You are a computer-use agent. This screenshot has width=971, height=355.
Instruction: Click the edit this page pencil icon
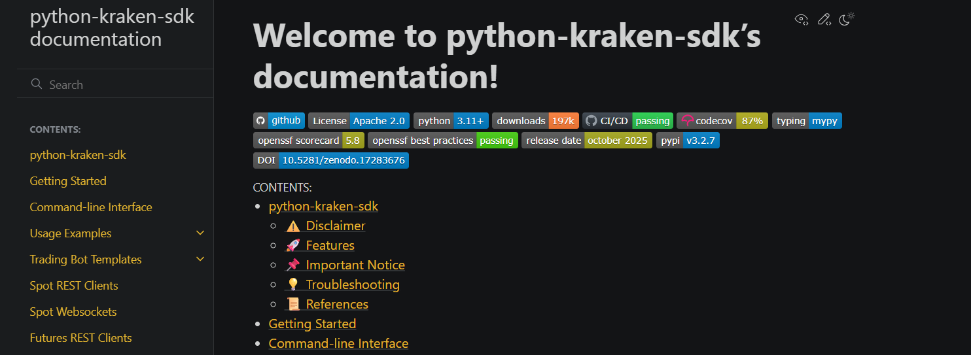(824, 19)
